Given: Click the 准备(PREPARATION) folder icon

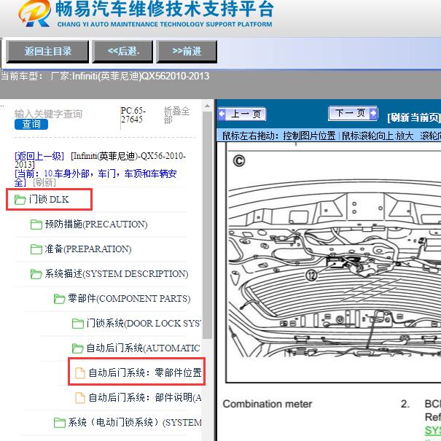Looking at the screenshot, I should (x=36, y=249).
